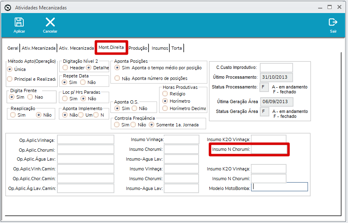Select N under Aponta Implemento
The image size is (348, 223).
(96, 115)
